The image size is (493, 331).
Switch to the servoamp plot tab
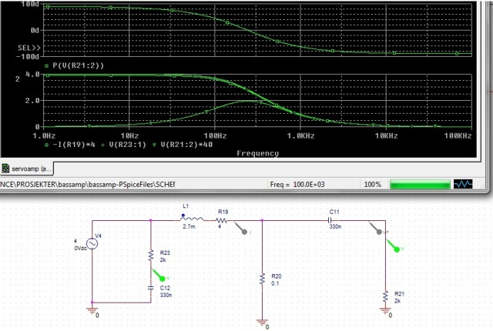tap(27, 169)
